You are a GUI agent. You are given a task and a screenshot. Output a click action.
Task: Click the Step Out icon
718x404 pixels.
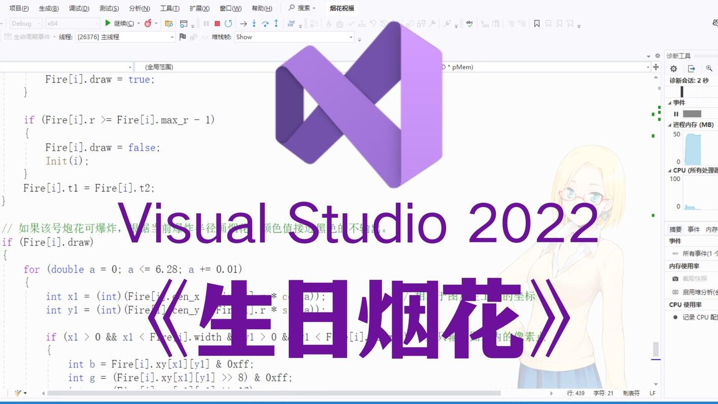(x=276, y=23)
